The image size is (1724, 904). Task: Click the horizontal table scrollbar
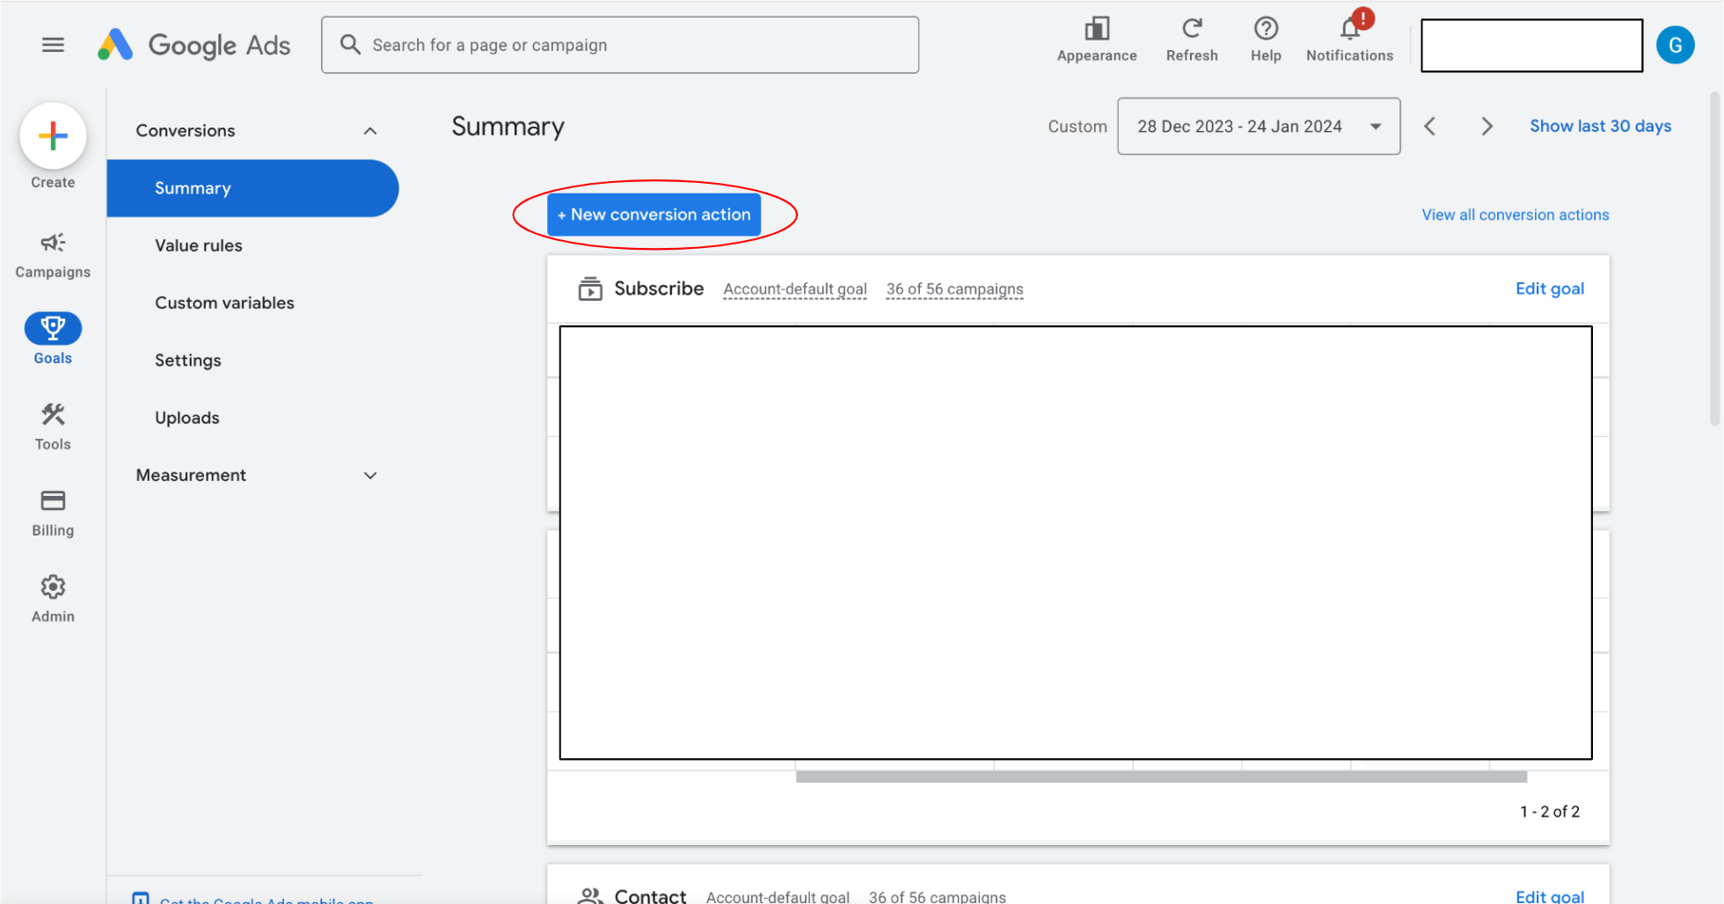pyautogui.click(x=1161, y=776)
